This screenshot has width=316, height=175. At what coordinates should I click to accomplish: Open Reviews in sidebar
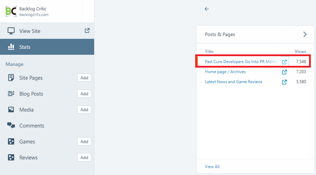tap(28, 158)
